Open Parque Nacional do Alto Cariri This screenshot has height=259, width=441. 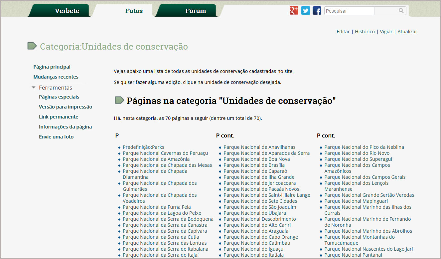point(257,225)
